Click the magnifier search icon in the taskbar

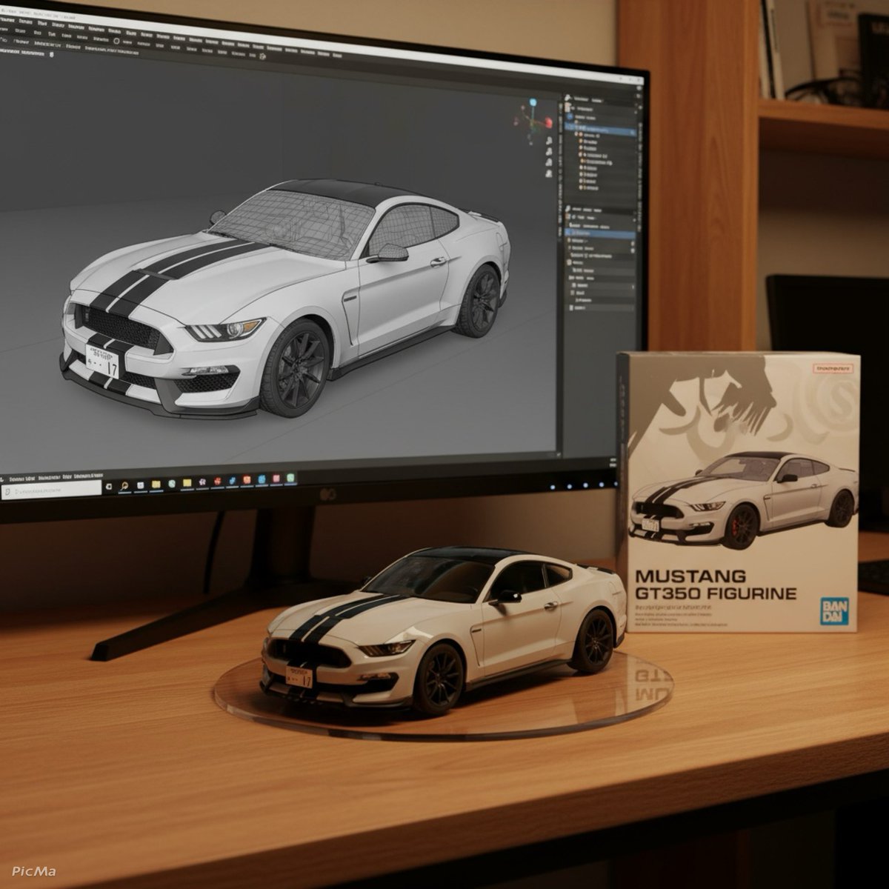point(124,486)
